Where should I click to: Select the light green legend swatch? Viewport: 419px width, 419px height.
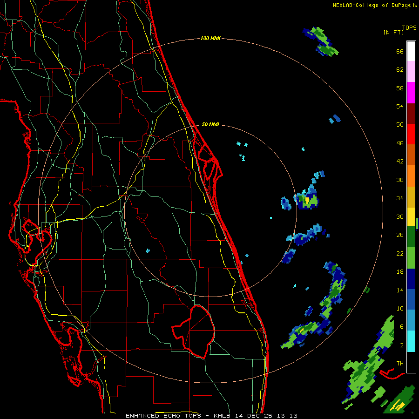(411, 258)
